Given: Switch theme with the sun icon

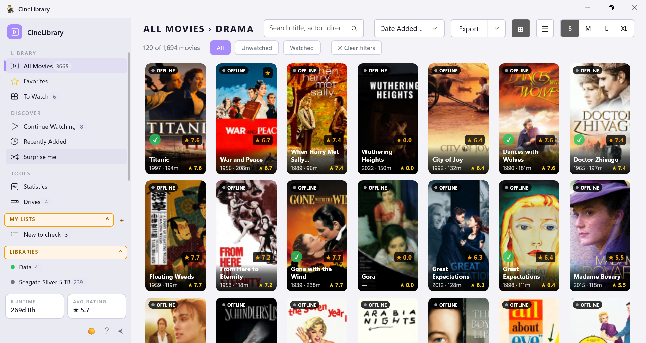Looking at the screenshot, I should click(x=91, y=331).
